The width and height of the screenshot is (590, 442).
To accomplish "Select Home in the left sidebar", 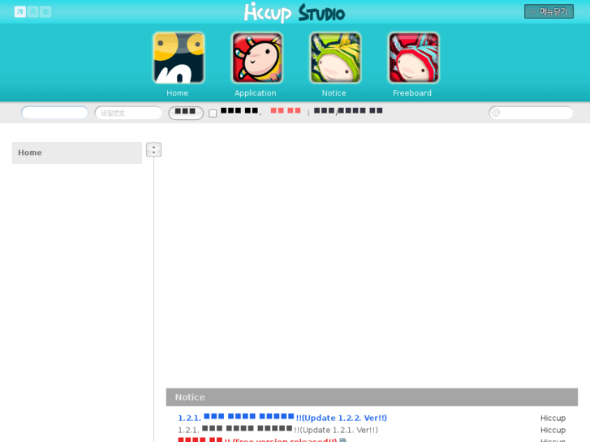I will 77,152.
